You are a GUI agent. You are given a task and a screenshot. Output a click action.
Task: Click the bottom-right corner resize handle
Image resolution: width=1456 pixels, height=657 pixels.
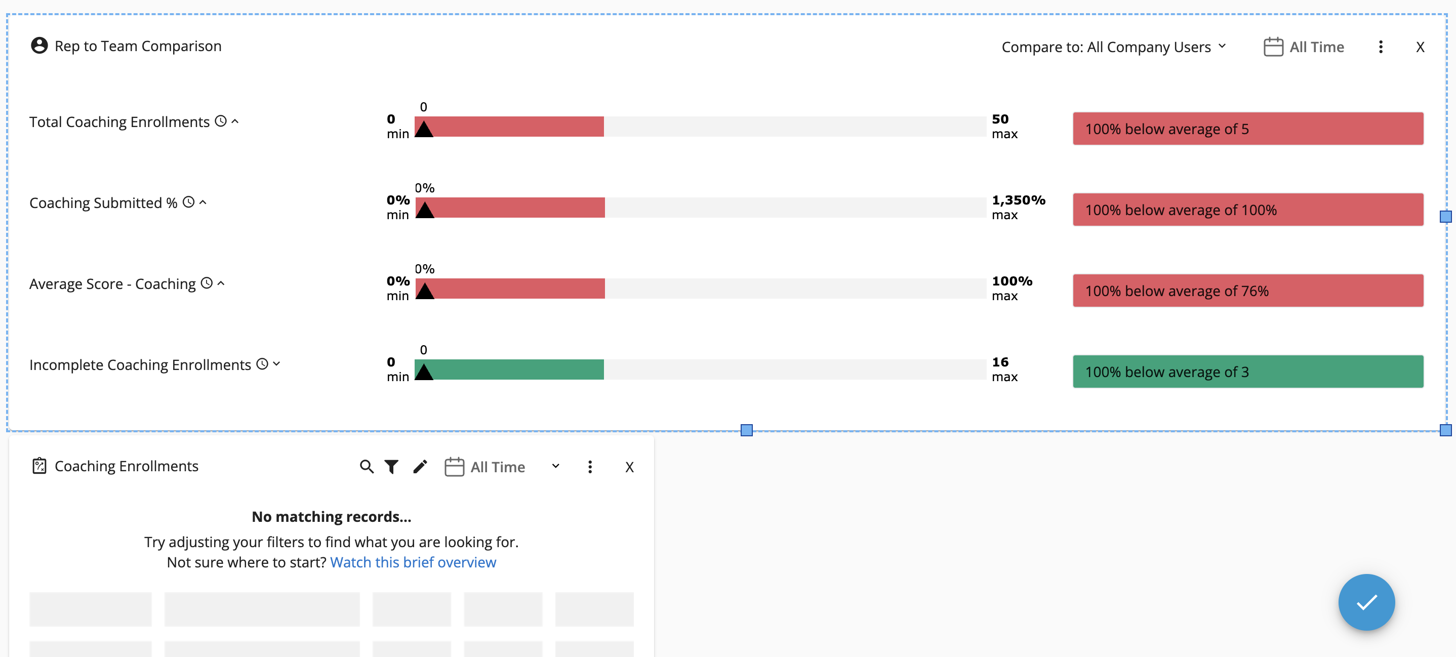click(x=1445, y=430)
